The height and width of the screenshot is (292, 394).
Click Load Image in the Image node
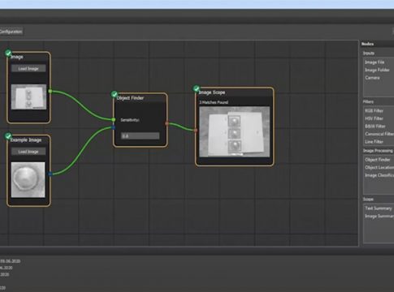click(28, 68)
